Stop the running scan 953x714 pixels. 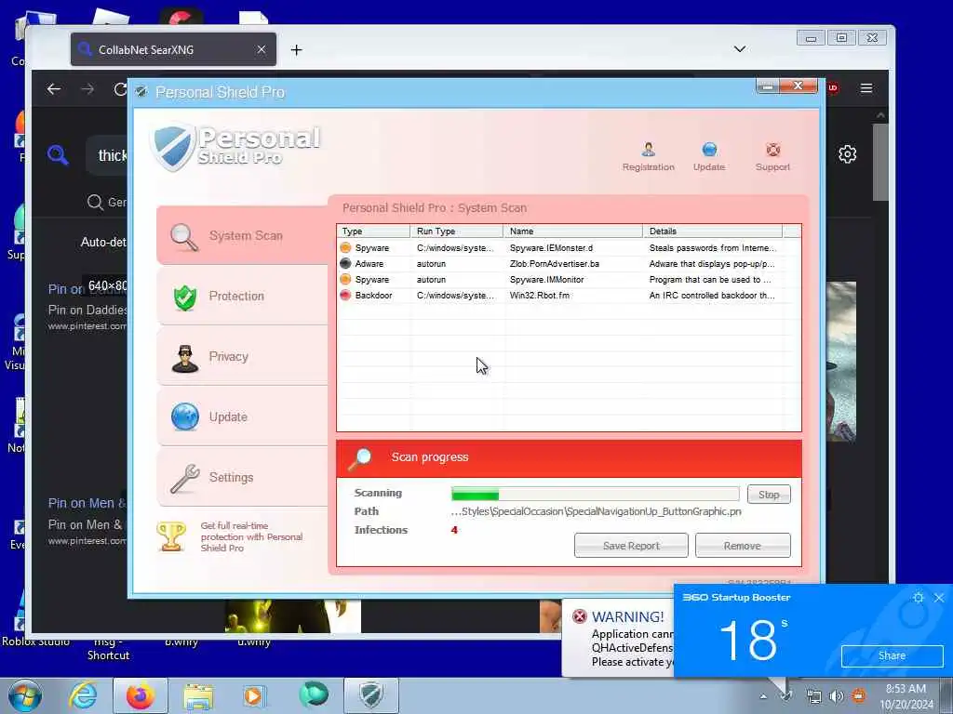(x=769, y=495)
